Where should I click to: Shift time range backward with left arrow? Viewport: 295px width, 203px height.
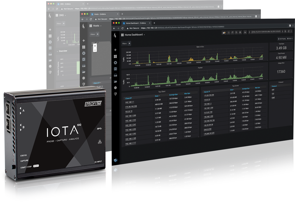point(250,32)
